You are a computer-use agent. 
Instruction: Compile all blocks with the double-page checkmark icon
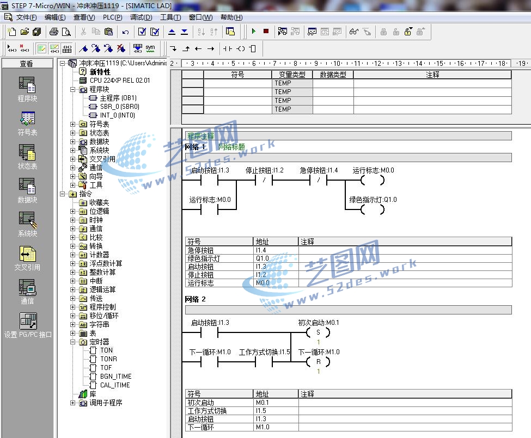coord(155,32)
